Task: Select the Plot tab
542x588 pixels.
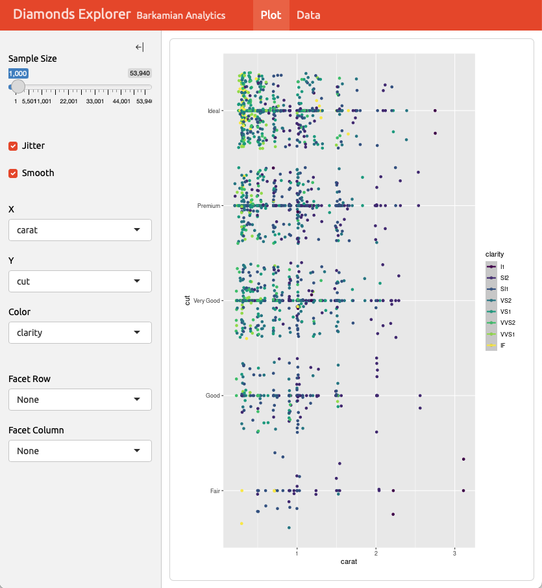Action: pos(271,15)
